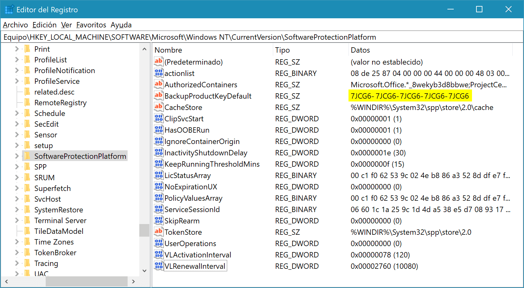Expand the Terminal Server key
The width and height of the screenshot is (524, 288).
[x=17, y=220]
